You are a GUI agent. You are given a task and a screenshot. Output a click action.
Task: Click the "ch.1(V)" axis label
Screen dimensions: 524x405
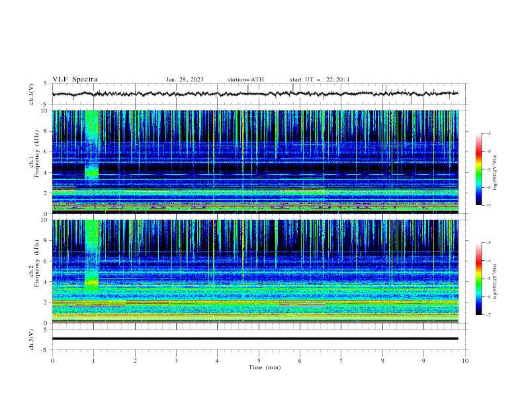point(32,94)
